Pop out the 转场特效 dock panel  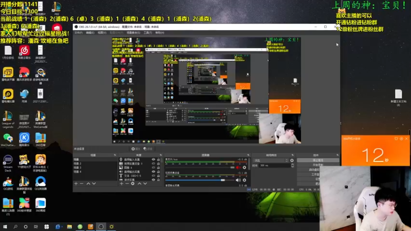(x=292, y=155)
